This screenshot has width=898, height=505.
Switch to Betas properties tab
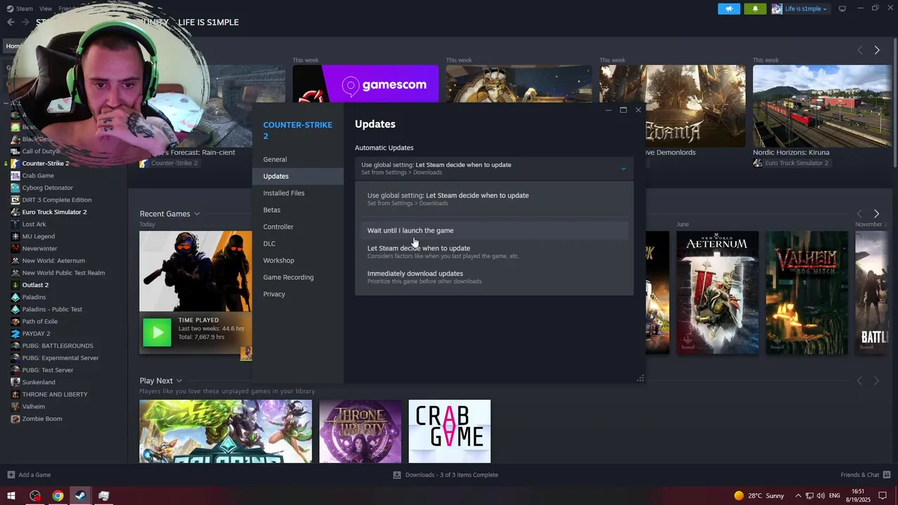pyautogui.click(x=272, y=210)
